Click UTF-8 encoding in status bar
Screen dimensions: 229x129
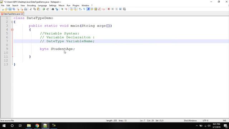click(x=205, y=121)
